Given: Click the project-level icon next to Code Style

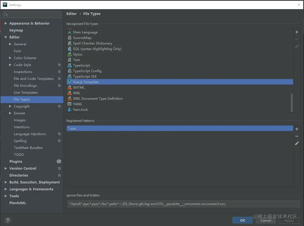Looking at the screenshot, I should [x=59, y=65].
